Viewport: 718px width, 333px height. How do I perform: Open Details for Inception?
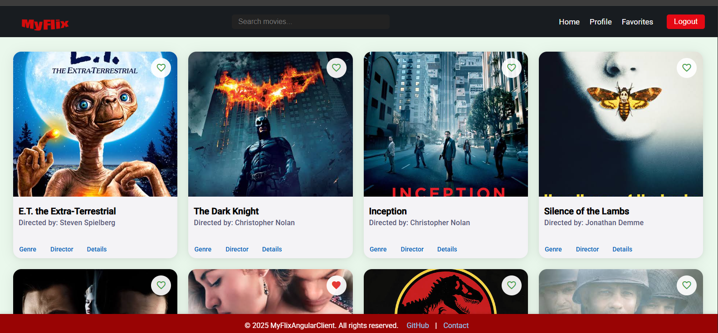pos(447,249)
